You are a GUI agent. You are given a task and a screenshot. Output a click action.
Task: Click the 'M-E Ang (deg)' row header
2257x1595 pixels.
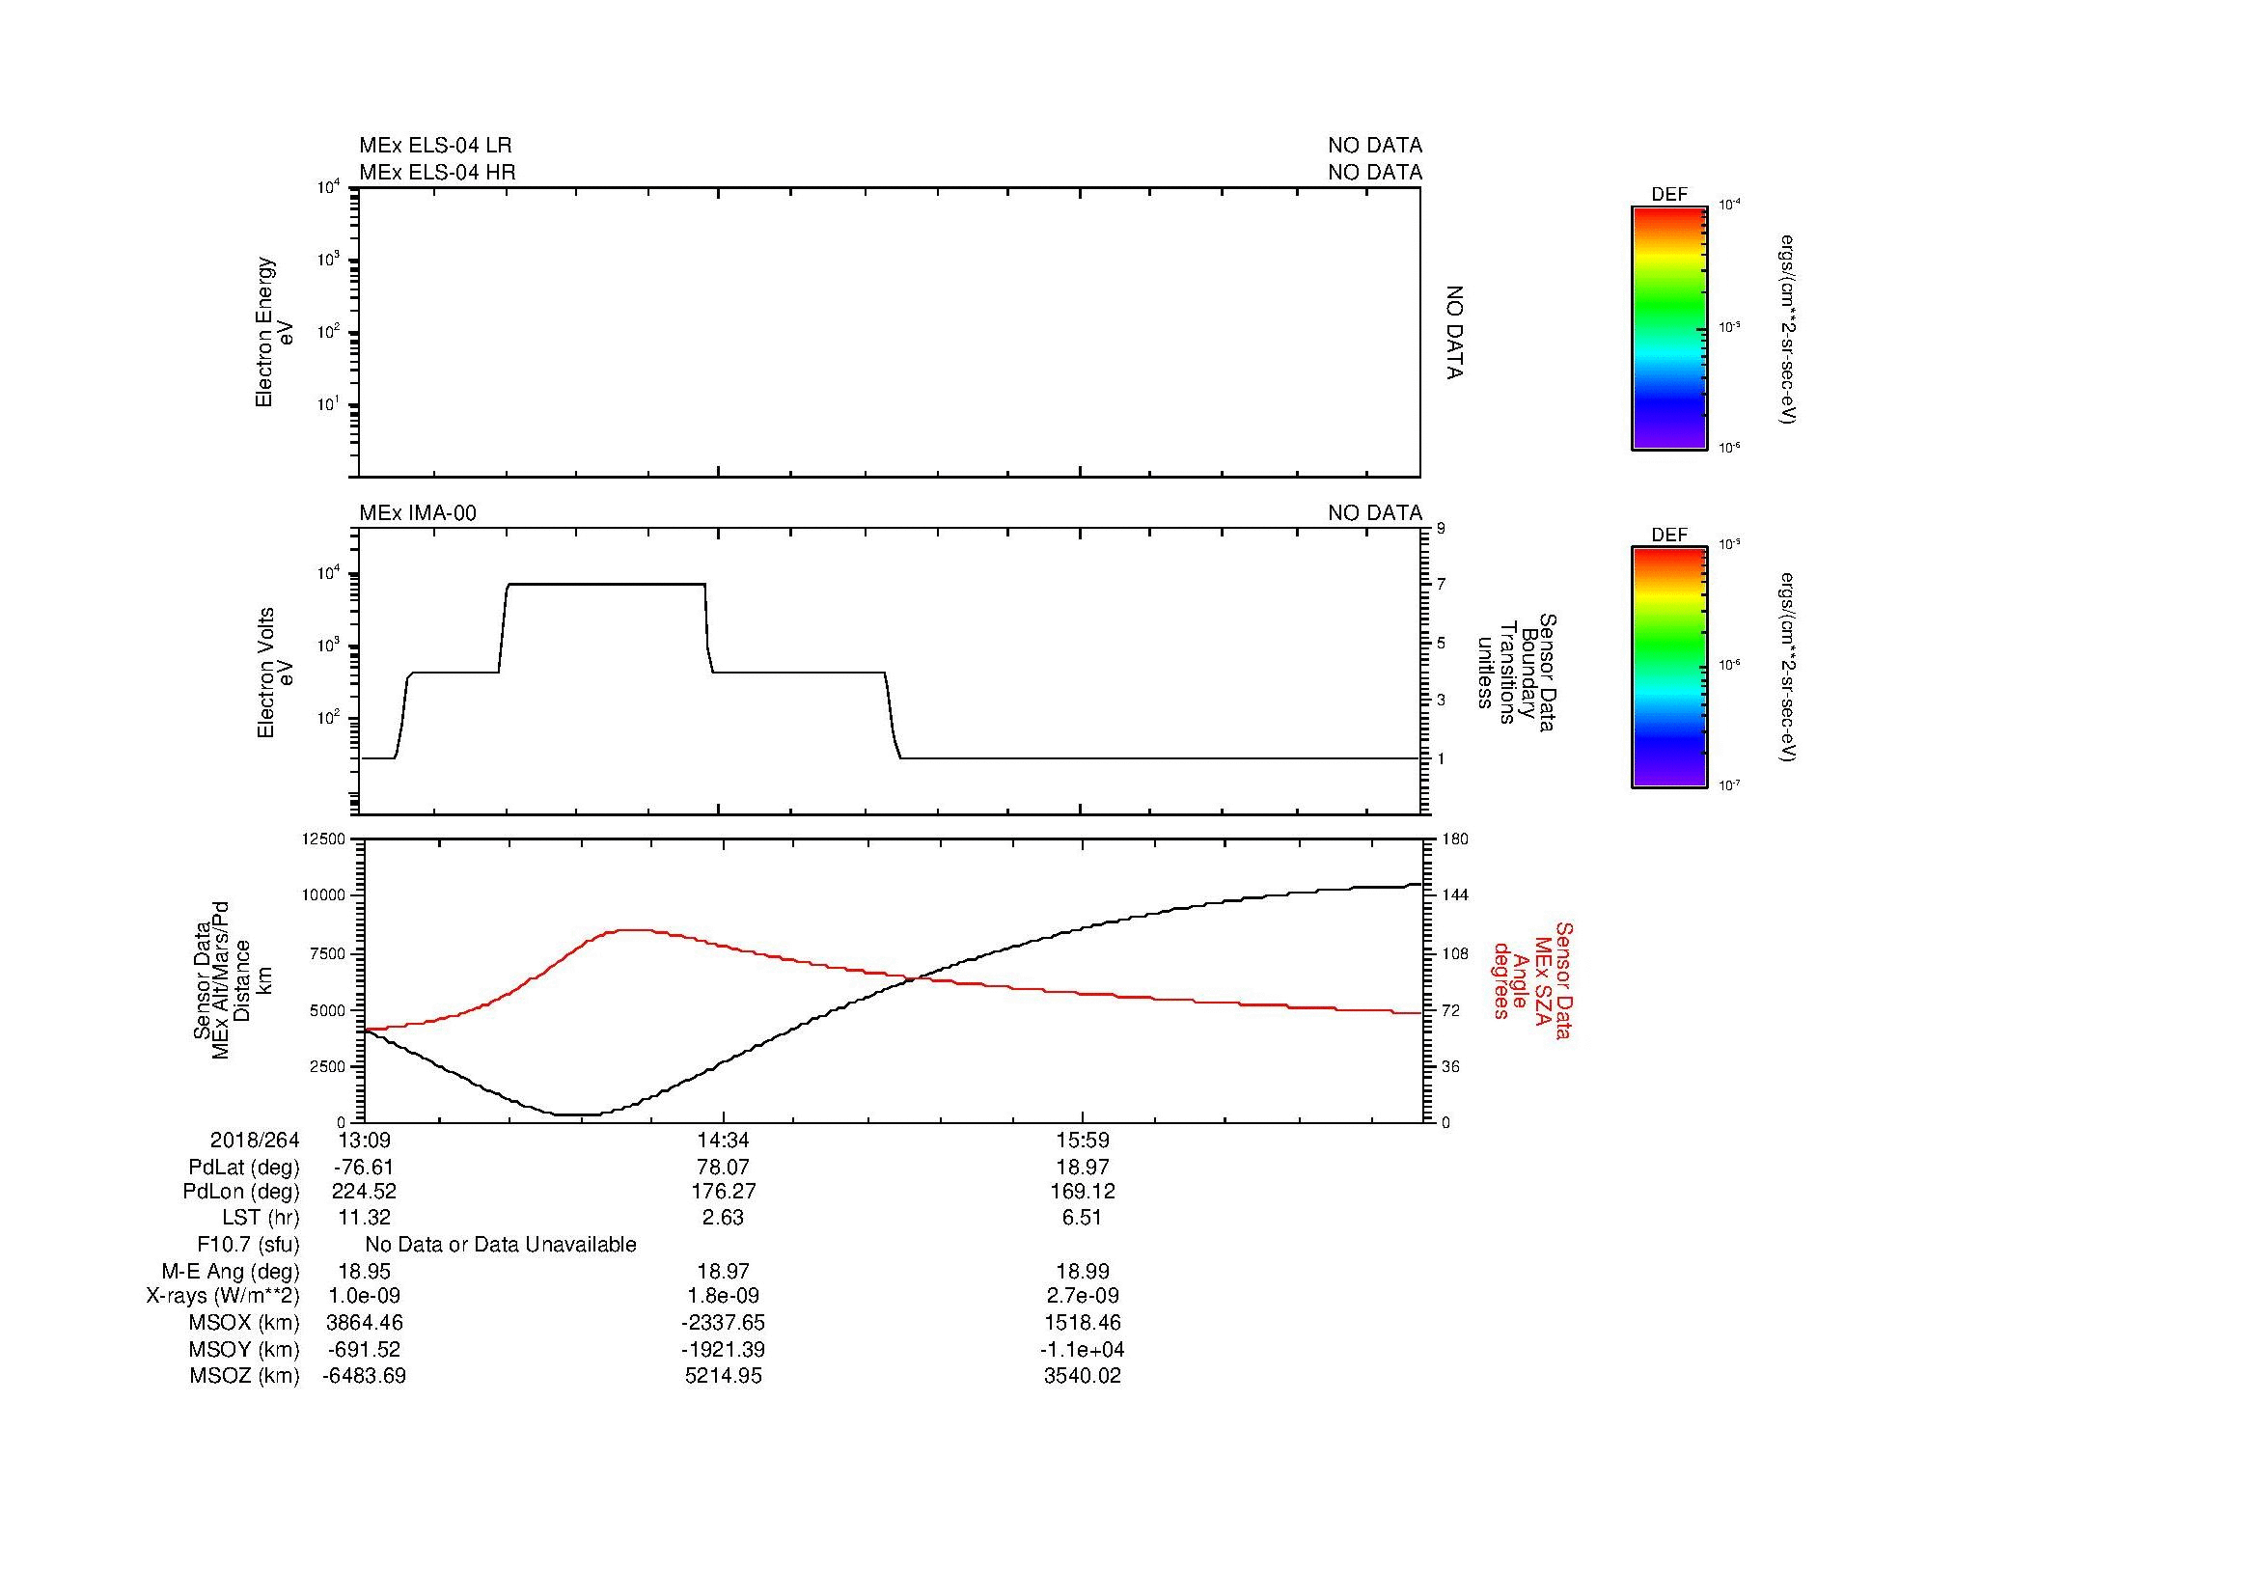[230, 1271]
